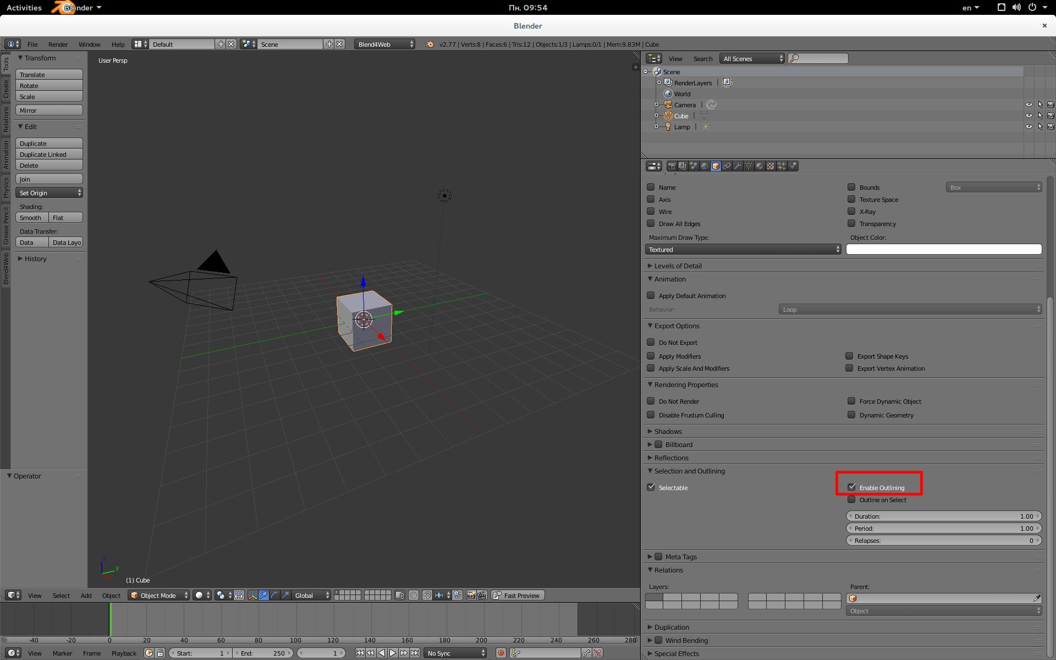Screen dimensions: 1056x660
Task: Open the Material properties tab
Action: tap(760, 166)
